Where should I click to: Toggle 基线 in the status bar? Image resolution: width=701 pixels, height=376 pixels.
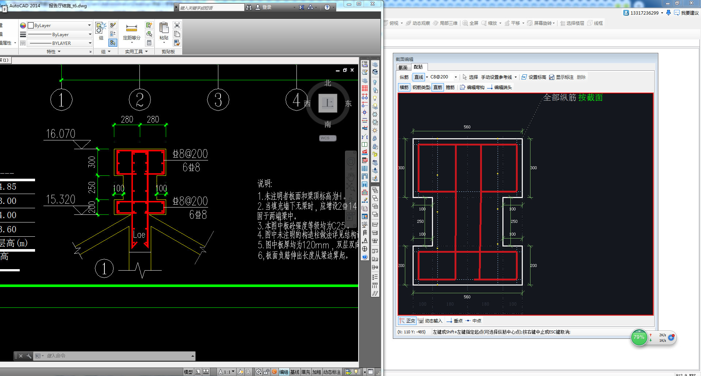(x=295, y=372)
